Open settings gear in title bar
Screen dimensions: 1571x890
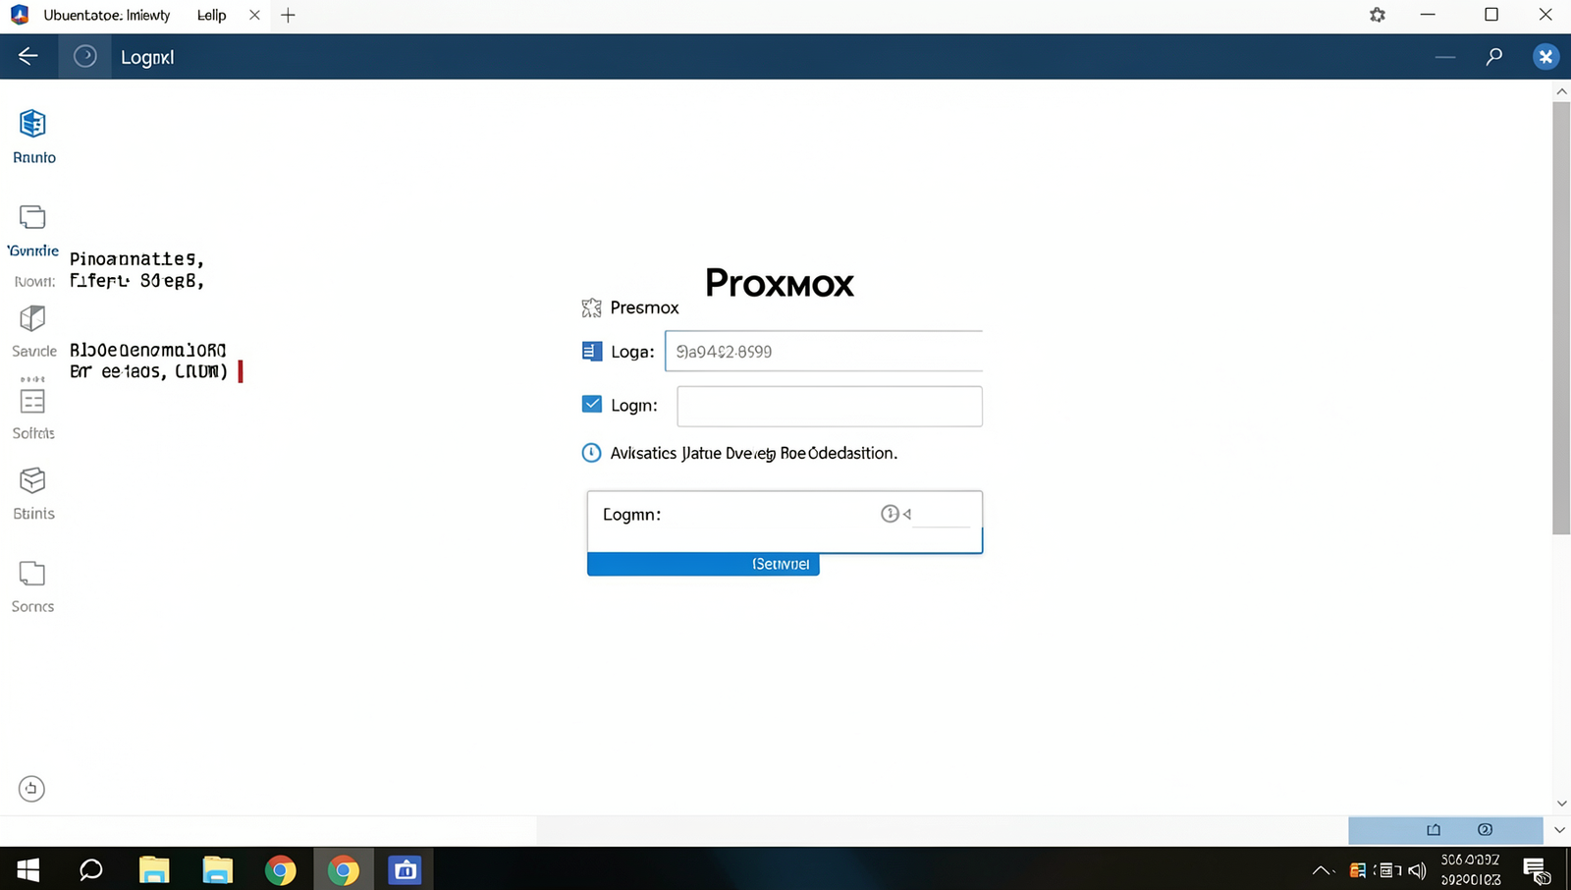1378,15
